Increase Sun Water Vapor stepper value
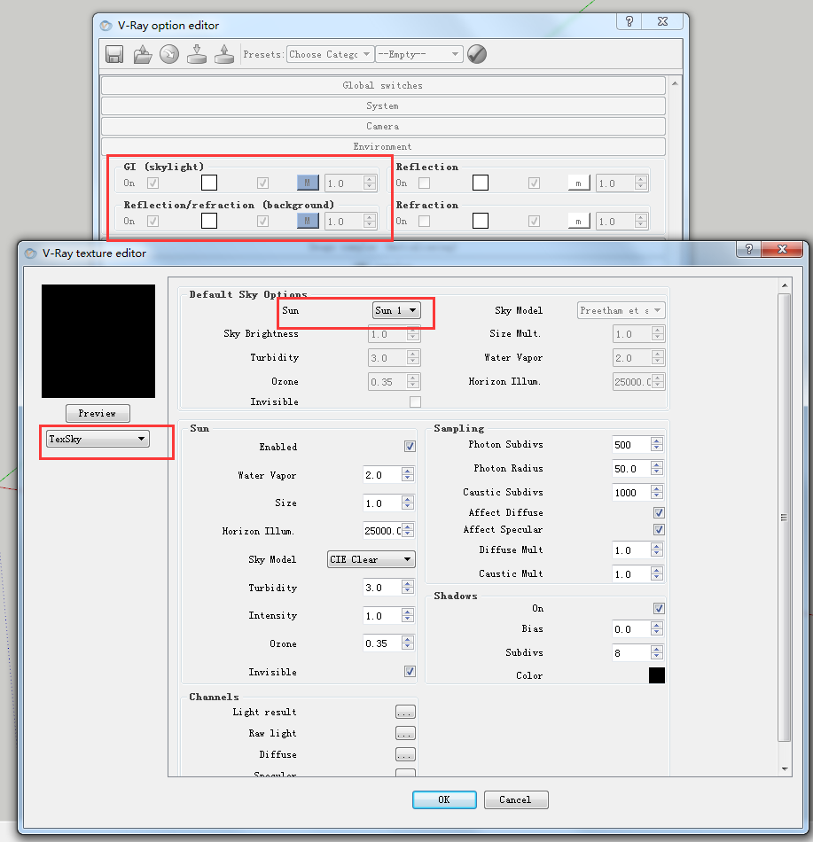 tap(408, 472)
